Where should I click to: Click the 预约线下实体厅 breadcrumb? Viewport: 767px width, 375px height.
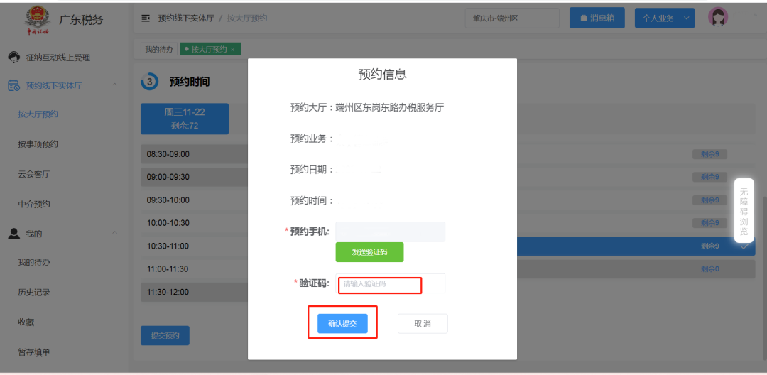tap(186, 18)
